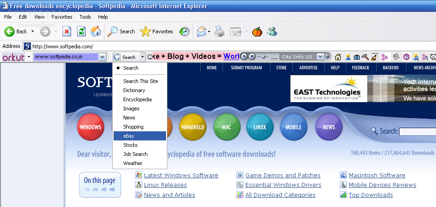Click the notepad with pencil icon
436x207 pixels.
(374, 57)
